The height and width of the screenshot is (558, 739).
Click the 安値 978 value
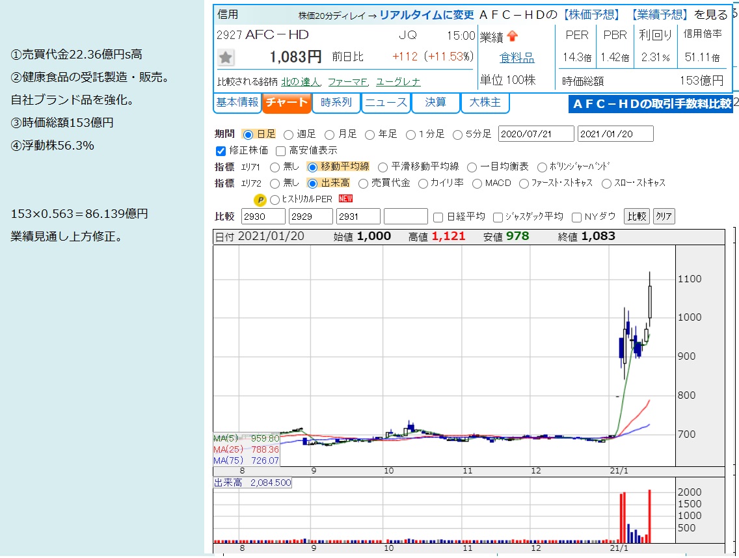(517, 237)
